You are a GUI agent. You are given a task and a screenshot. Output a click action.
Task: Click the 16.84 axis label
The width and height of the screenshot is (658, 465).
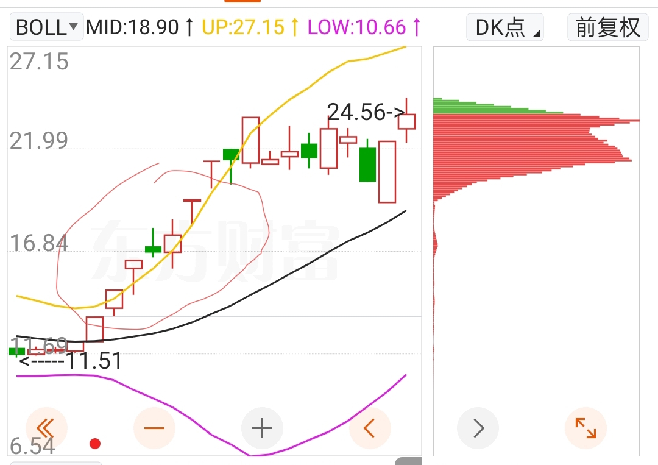(38, 243)
